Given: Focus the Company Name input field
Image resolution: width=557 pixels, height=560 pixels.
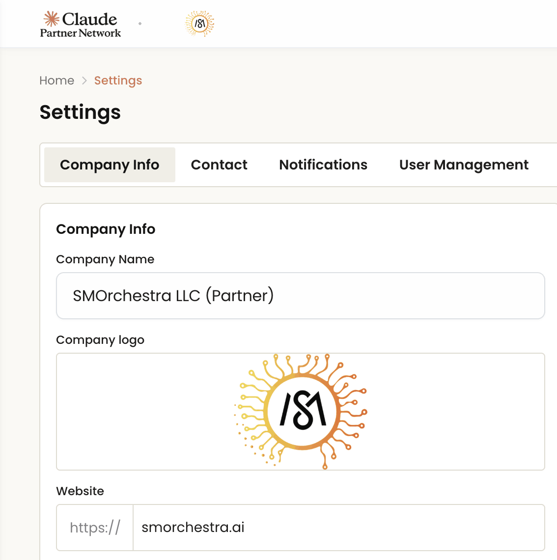Looking at the screenshot, I should coord(300,296).
